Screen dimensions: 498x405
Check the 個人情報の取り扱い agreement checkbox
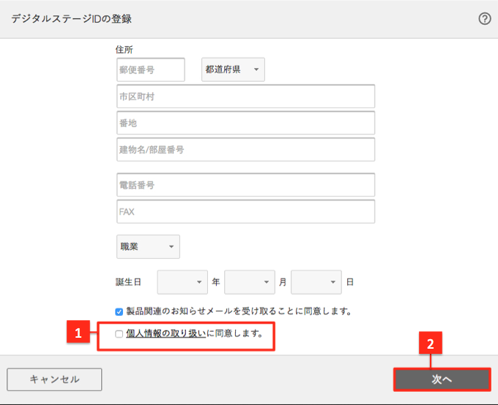point(119,334)
